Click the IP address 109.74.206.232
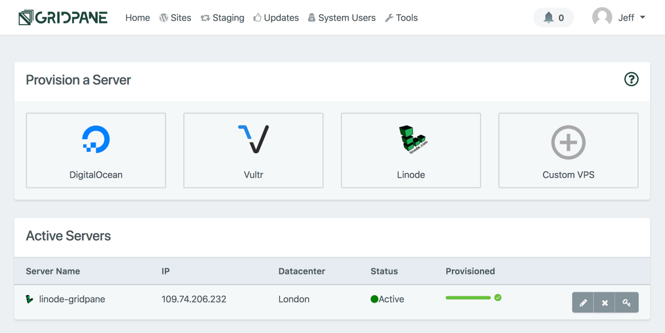Screen dimensions: 665x333 [194, 299]
